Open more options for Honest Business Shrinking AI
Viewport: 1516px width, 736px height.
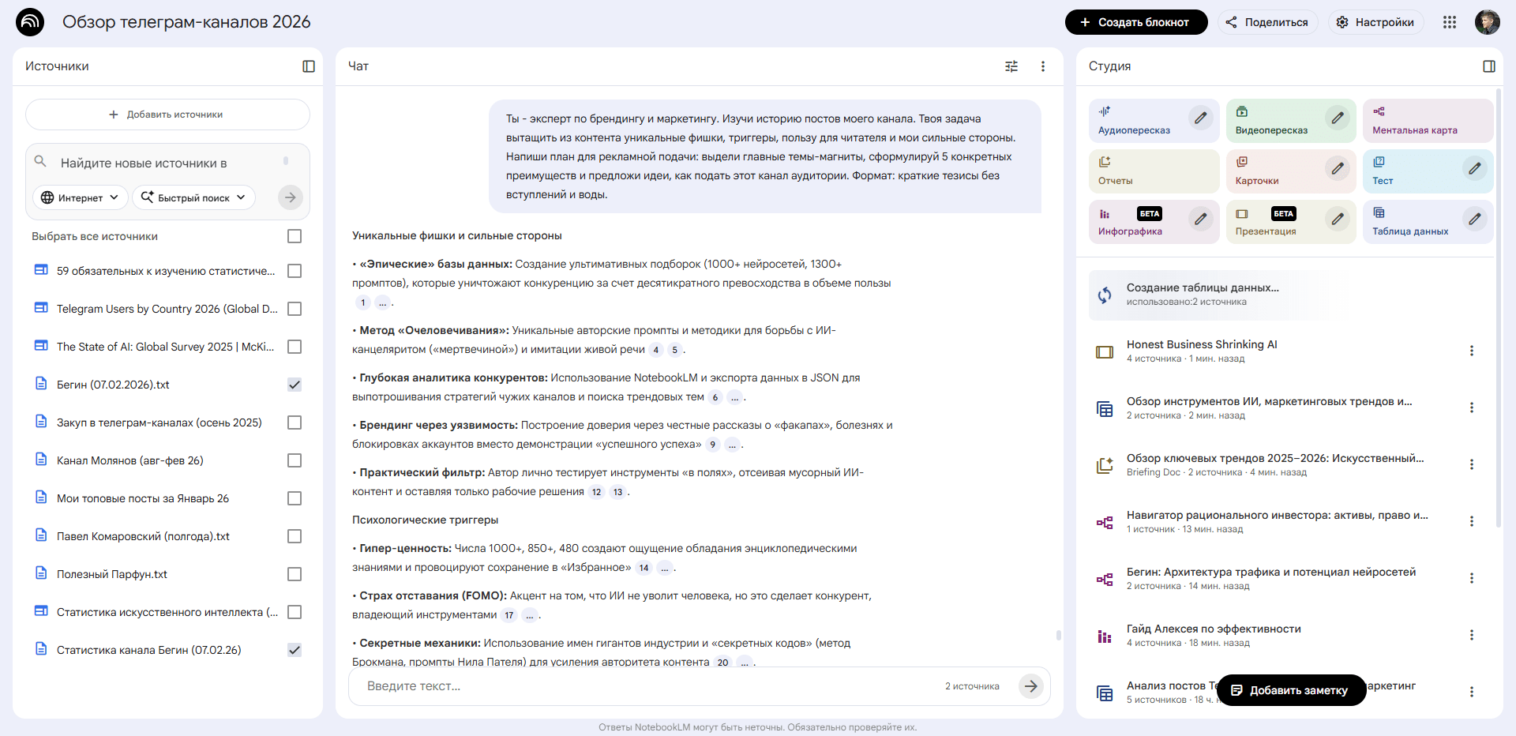click(x=1471, y=351)
